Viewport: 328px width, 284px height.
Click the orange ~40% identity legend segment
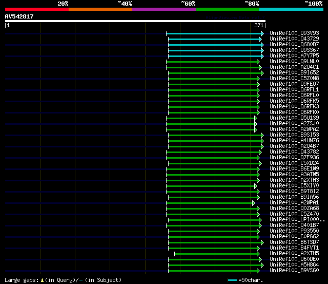click(x=100, y=9)
